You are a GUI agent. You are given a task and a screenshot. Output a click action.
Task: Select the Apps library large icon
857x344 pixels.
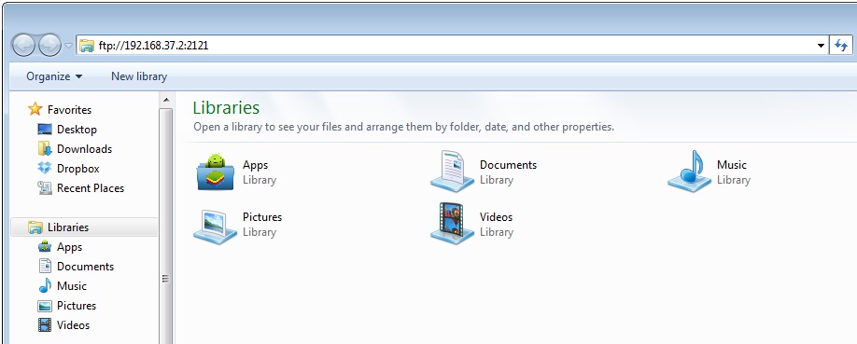pyautogui.click(x=216, y=172)
